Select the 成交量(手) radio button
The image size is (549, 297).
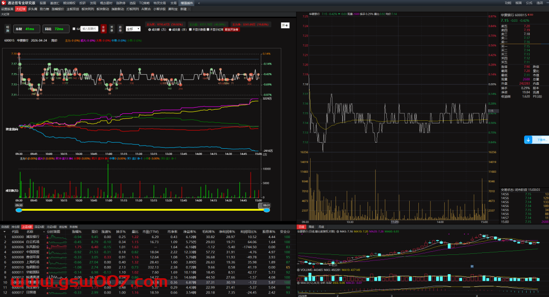169,29
